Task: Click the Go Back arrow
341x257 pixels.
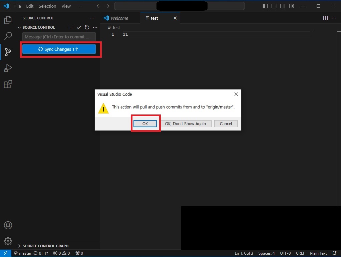Action: (98, 6)
